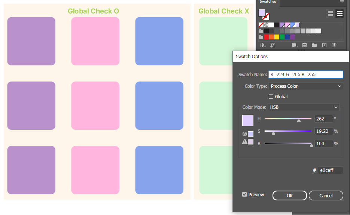The height and width of the screenshot is (215, 350).
Task: Open the Swatch Libraries menu
Action: pos(263,45)
